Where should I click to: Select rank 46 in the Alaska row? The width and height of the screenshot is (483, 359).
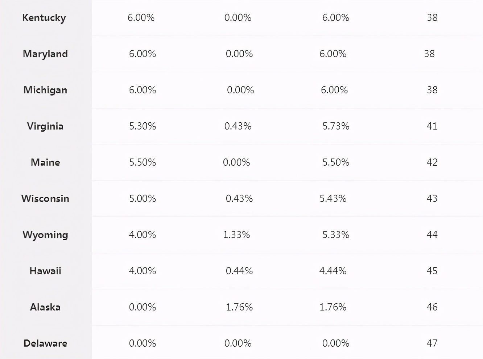tap(432, 307)
